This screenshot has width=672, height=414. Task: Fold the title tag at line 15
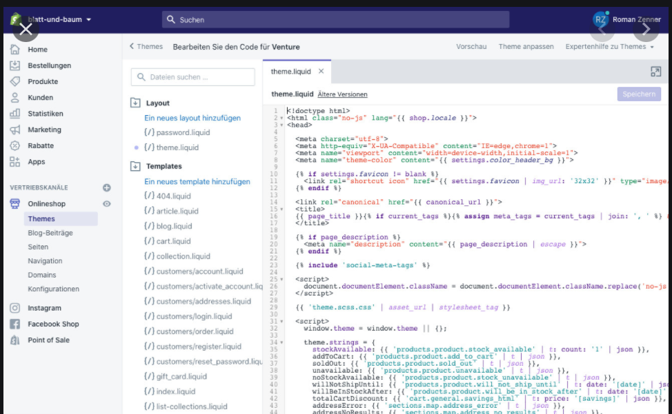coord(281,209)
